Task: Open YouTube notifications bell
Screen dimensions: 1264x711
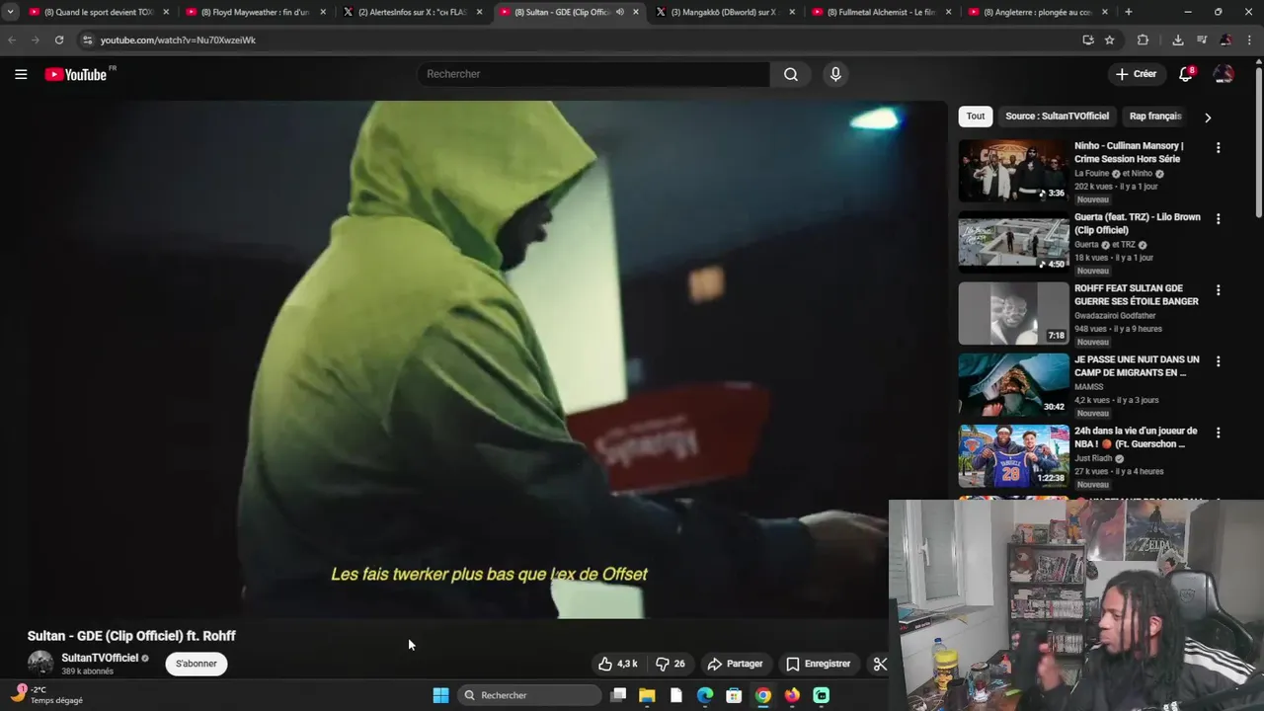Action: (1186, 74)
